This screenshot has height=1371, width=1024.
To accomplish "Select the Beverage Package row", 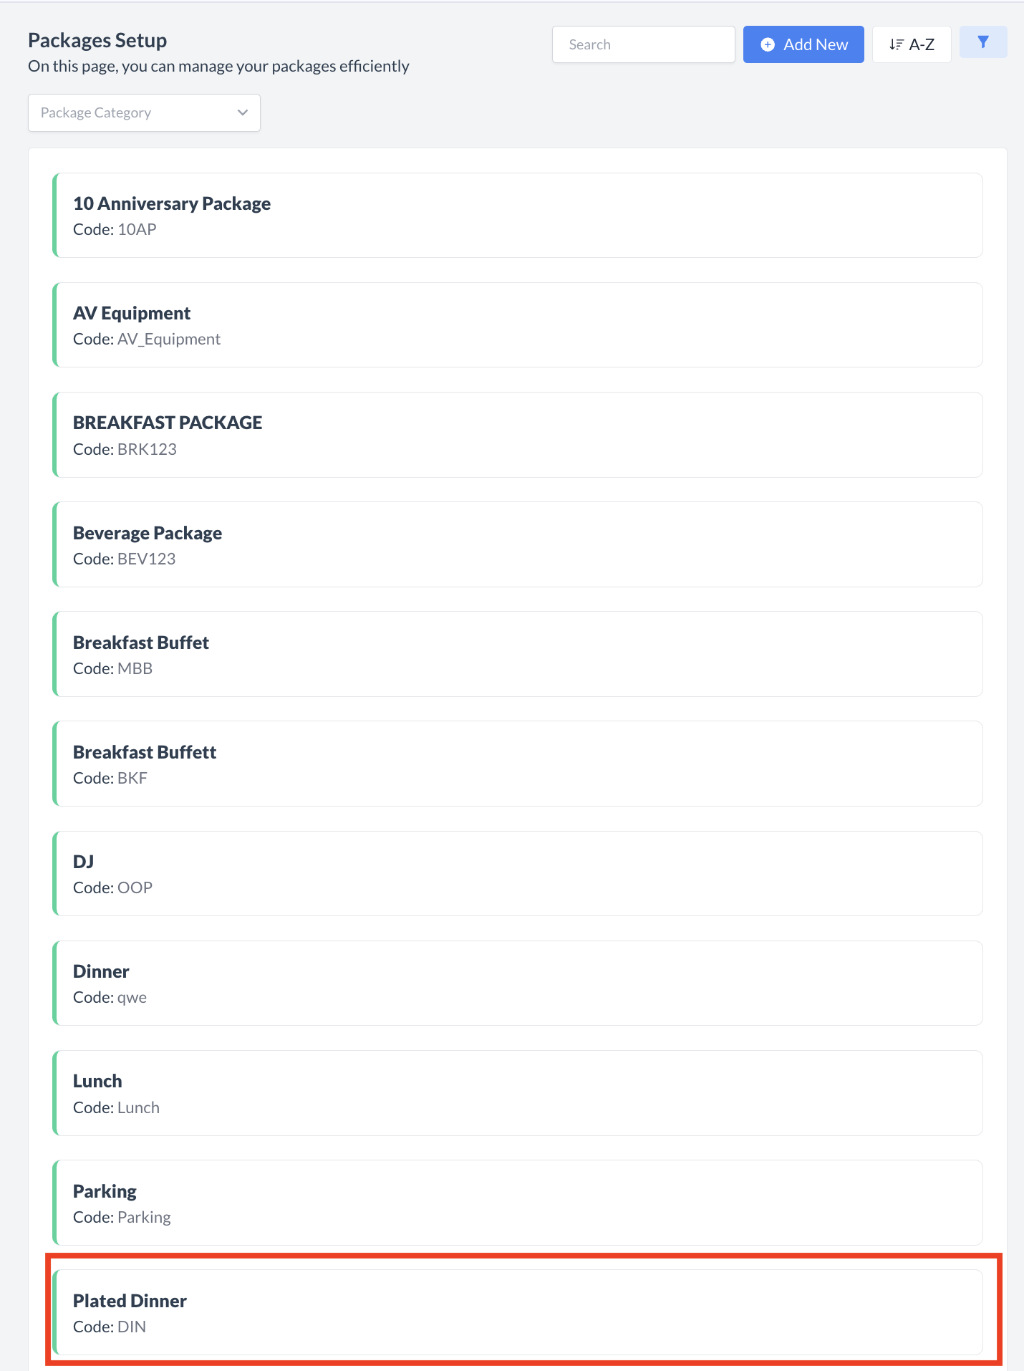I will [518, 544].
